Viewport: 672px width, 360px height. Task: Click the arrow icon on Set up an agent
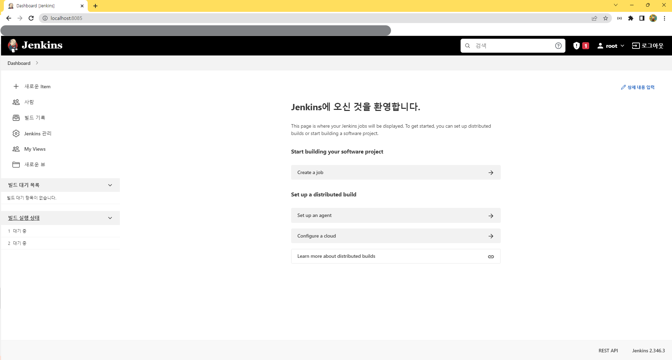pyautogui.click(x=491, y=216)
